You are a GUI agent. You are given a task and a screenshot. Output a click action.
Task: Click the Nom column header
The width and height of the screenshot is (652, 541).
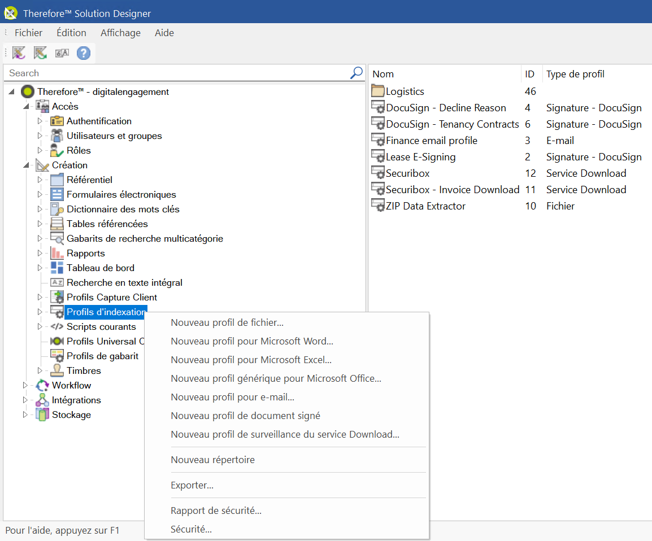[x=445, y=74]
